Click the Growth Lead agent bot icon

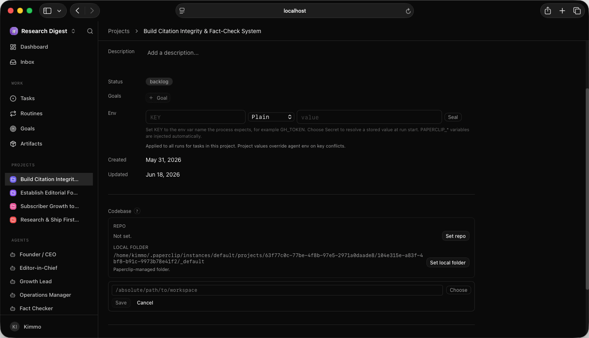pyautogui.click(x=13, y=282)
